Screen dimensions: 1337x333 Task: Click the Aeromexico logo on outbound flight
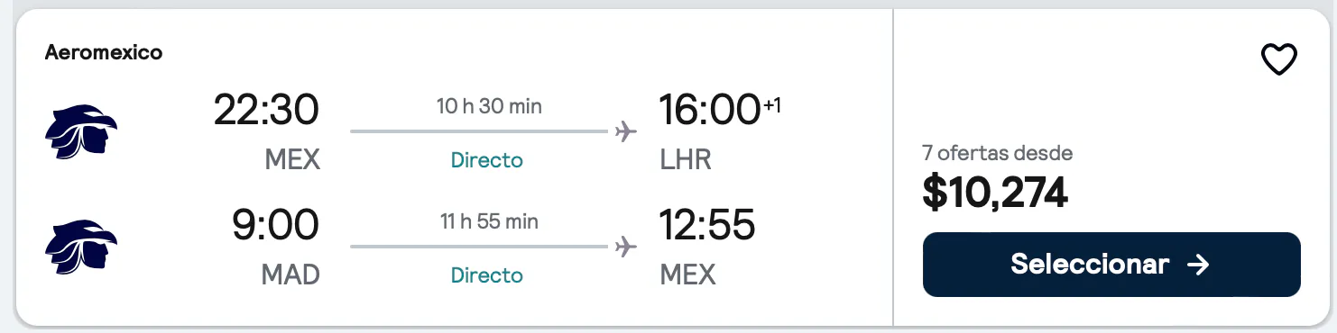pos(81,132)
